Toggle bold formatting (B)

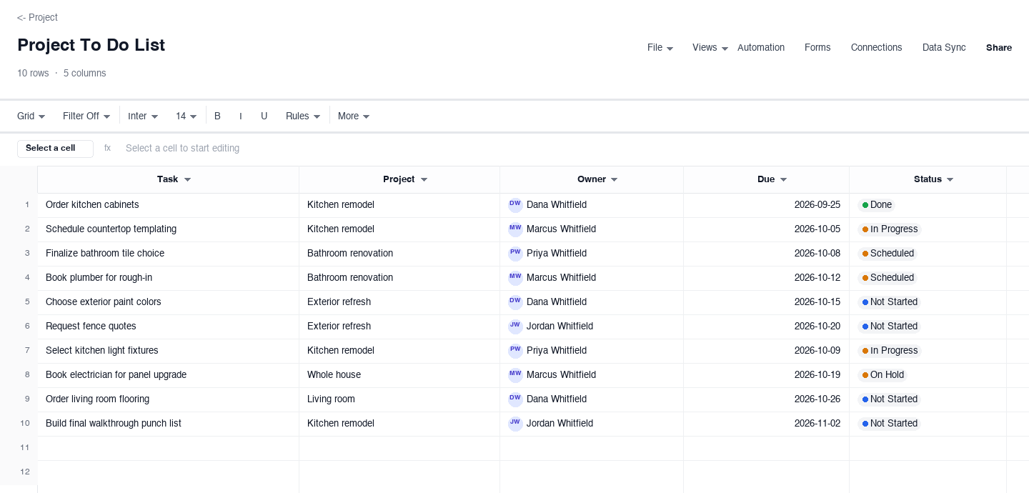[x=217, y=116]
